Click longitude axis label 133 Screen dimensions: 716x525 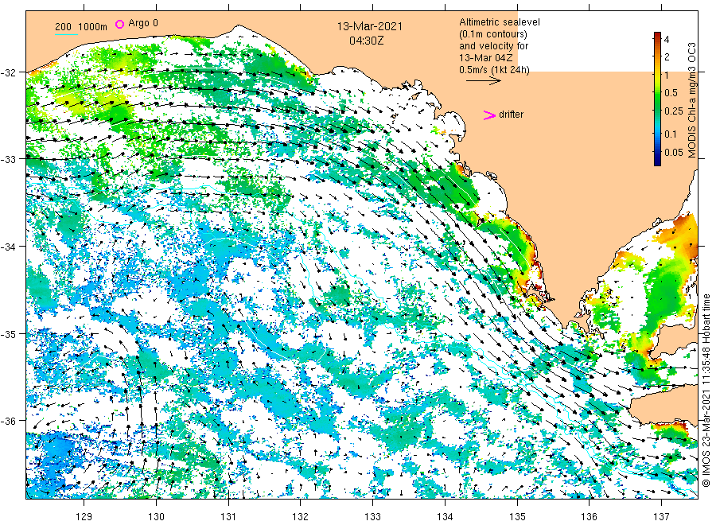(x=372, y=517)
